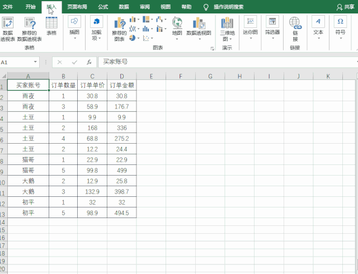Insert a line or area chart
Viewport: 358px width, 274px height.
134,29
